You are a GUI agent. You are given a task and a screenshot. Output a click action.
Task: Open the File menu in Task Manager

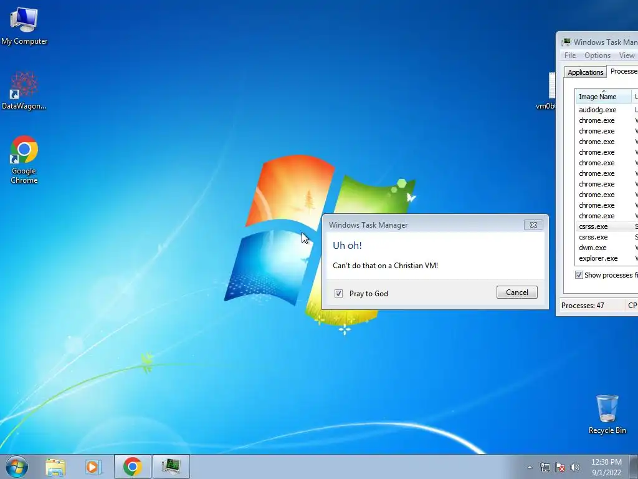click(570, 56)
